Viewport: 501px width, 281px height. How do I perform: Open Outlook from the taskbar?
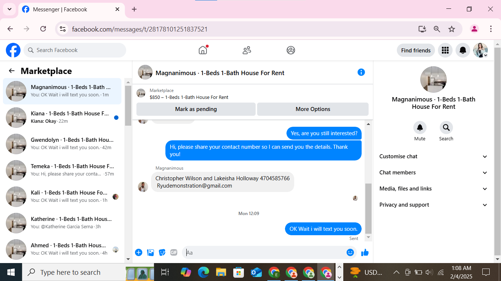(x=256, y=272)
